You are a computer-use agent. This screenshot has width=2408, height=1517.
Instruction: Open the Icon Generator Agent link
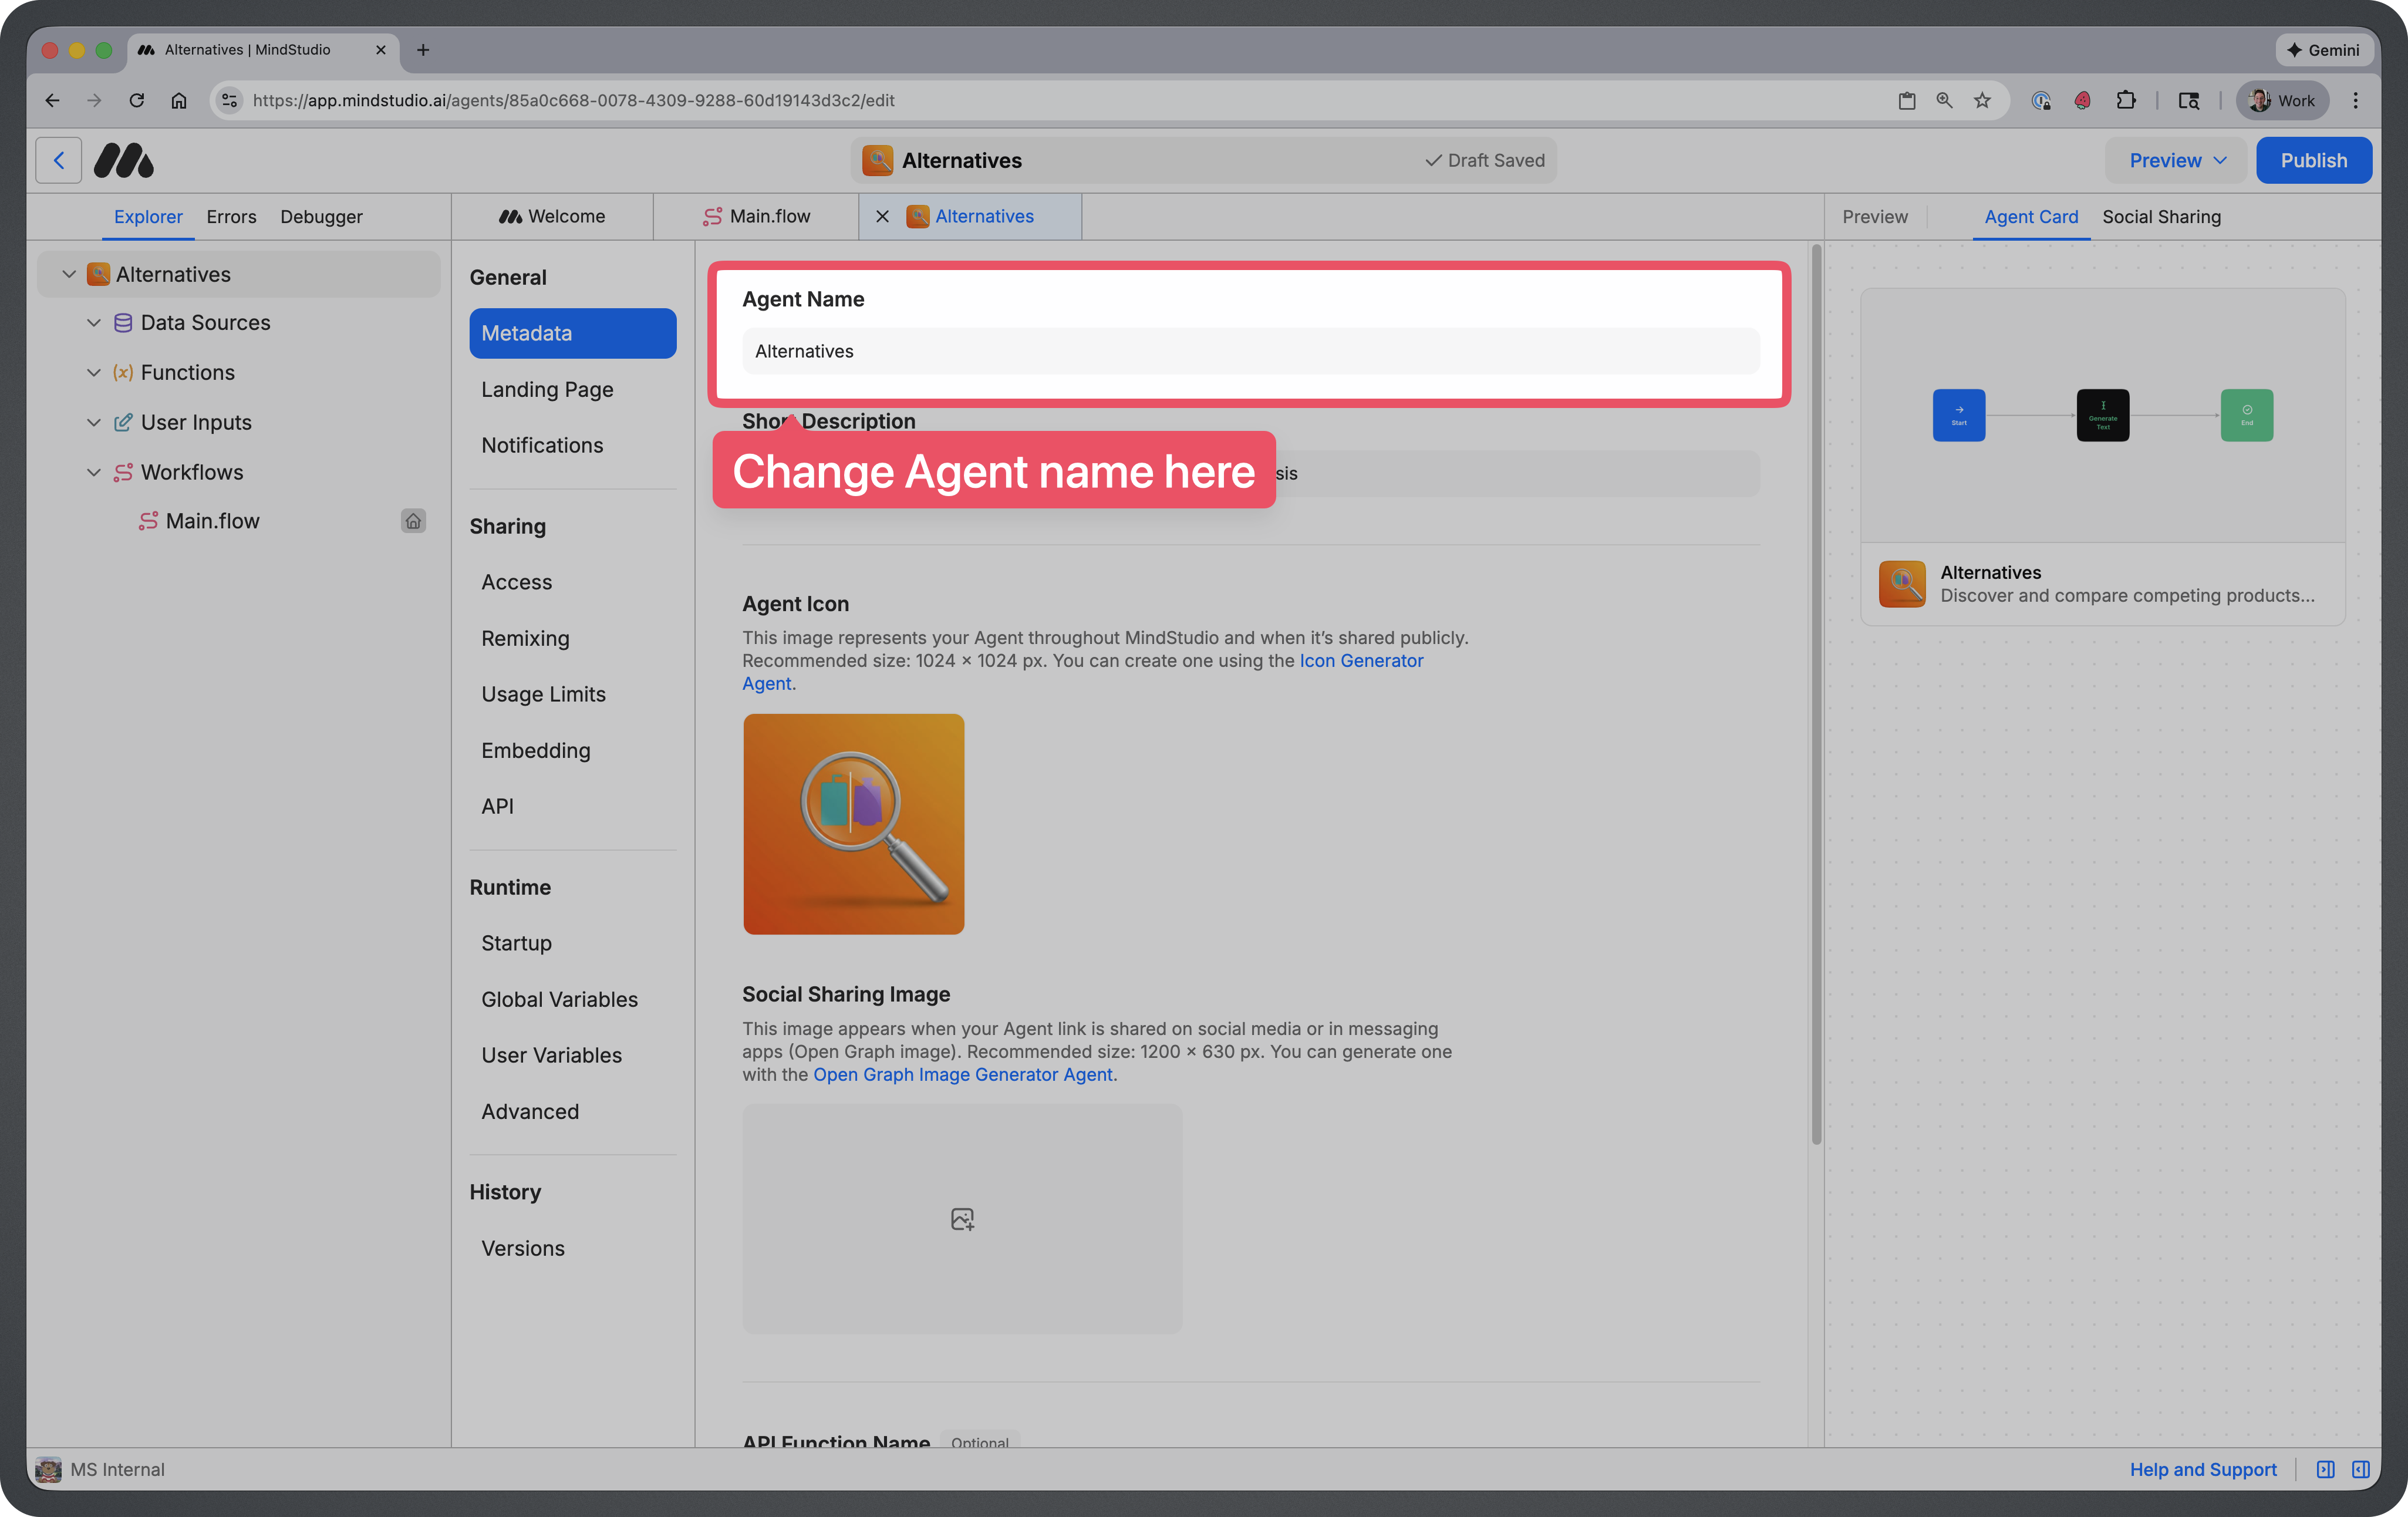point(1361,660)
